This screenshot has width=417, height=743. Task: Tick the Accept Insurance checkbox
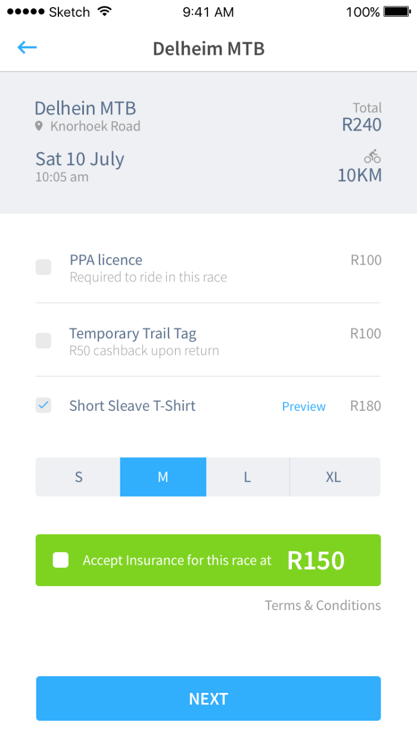click(61, 560)
